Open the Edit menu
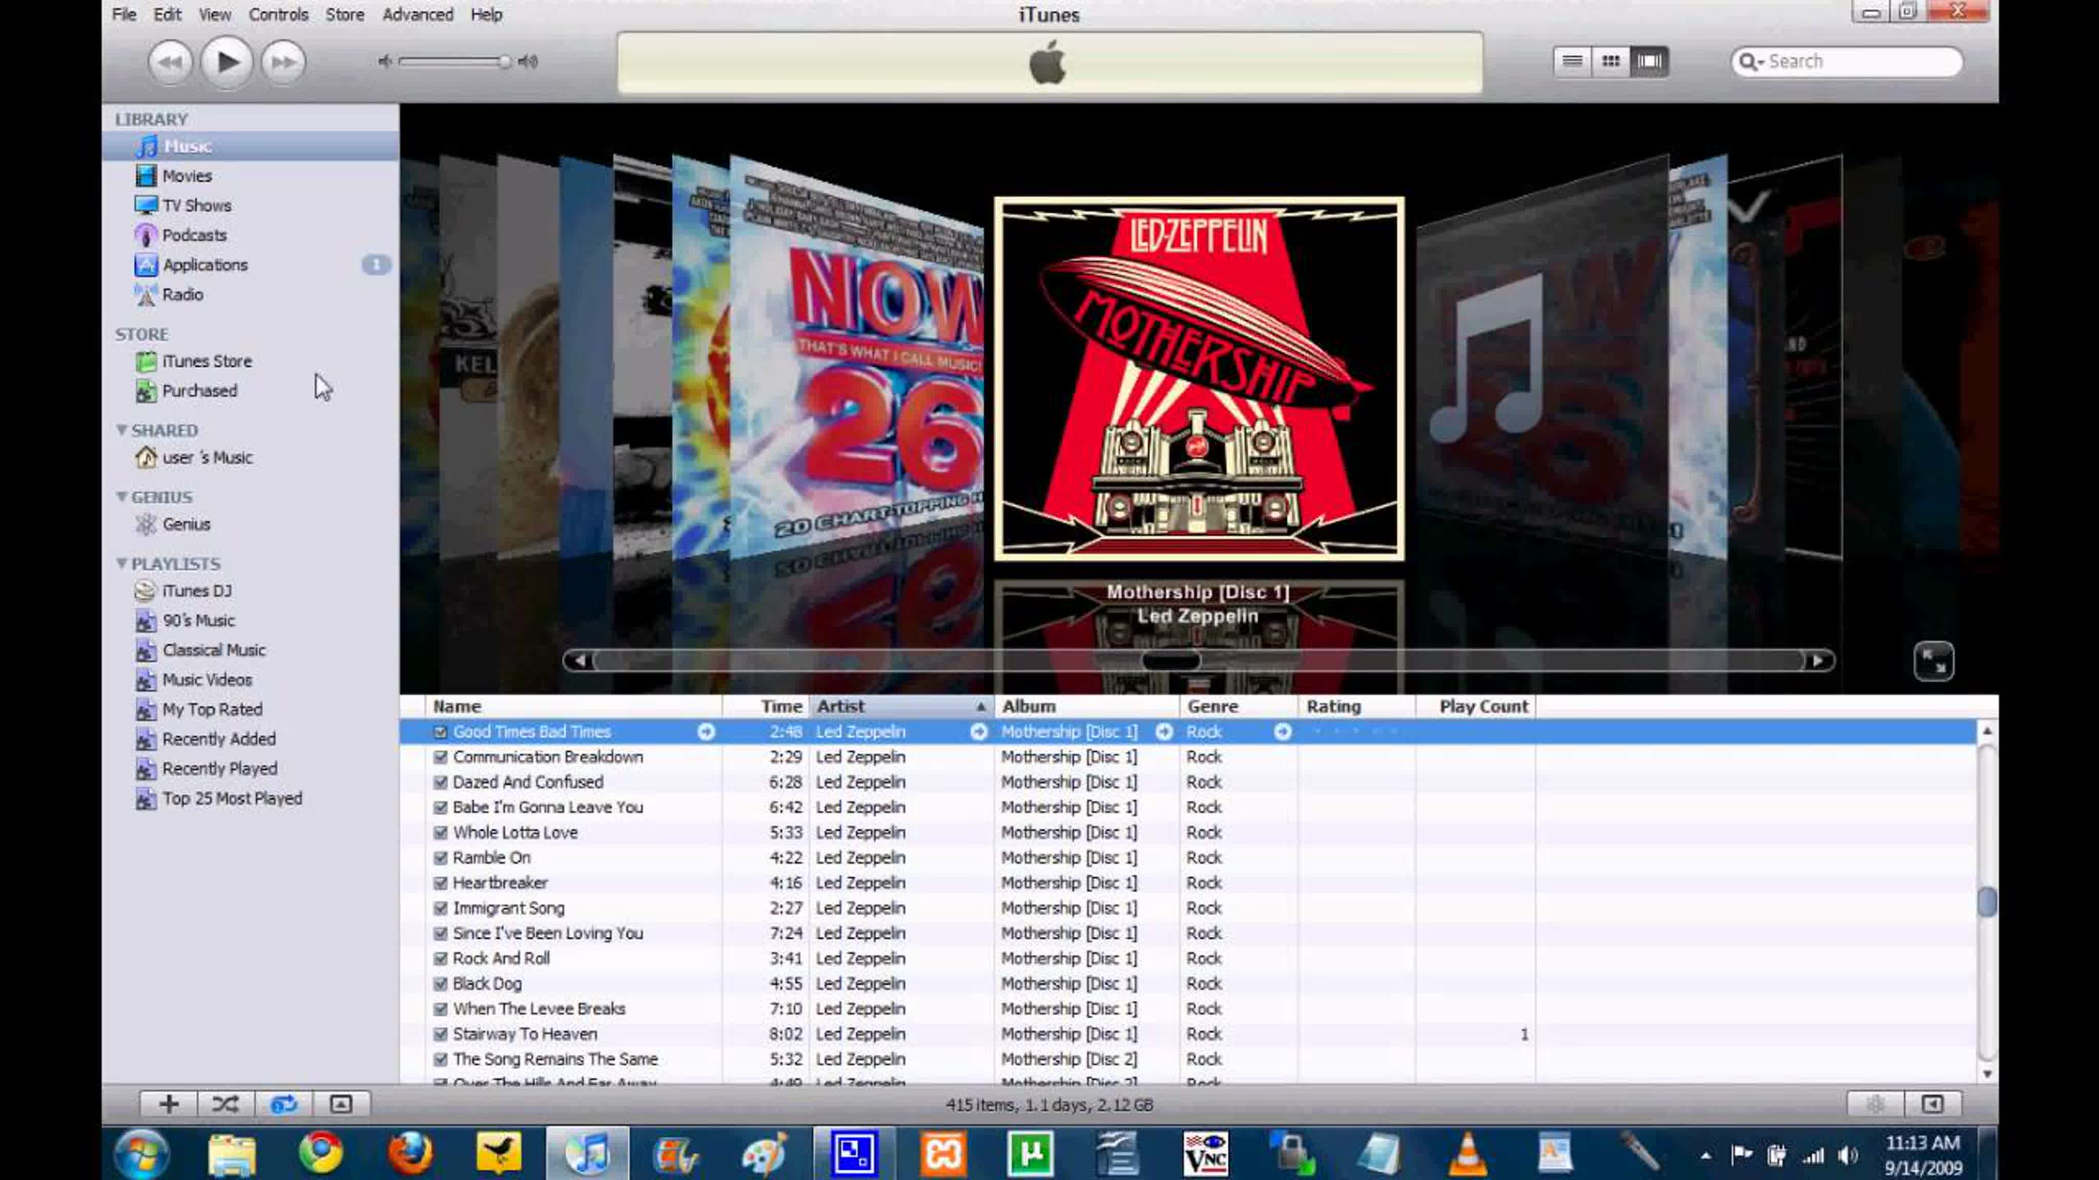This screenshot has width=2099, height=1180. click(167, 15)
